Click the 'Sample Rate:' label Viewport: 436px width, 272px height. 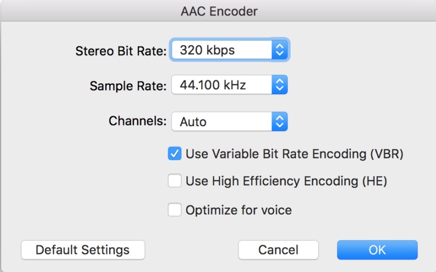click(x=128, y=85)
